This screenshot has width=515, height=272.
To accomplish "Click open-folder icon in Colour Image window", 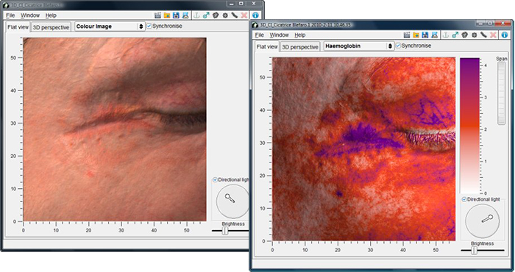I will pos(167,15).
